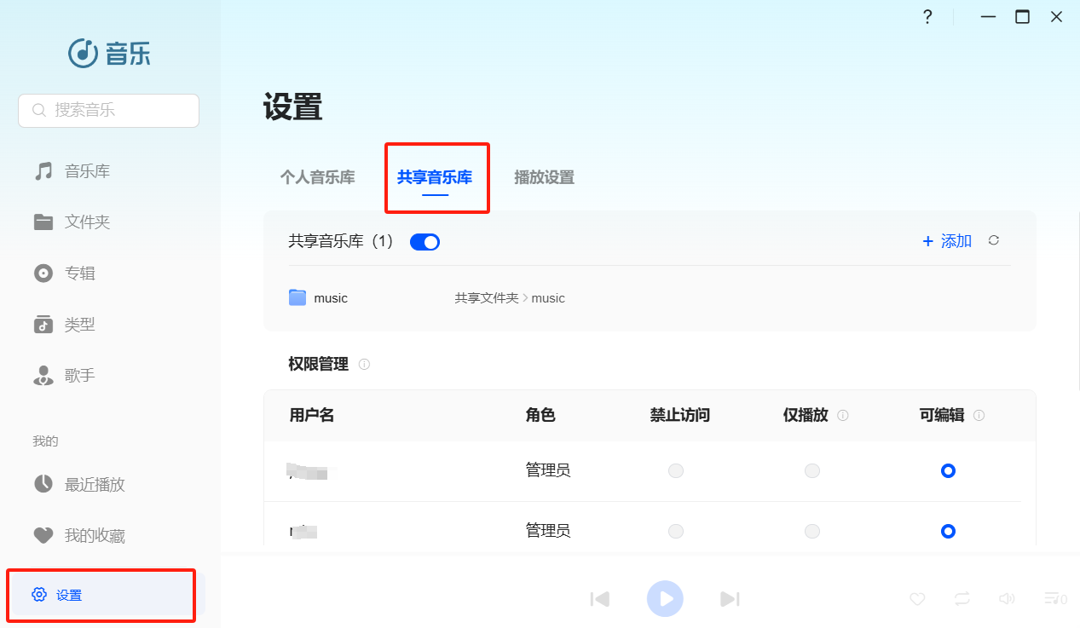Go to the previous track

pyautogui.click(x=600, y=599)
